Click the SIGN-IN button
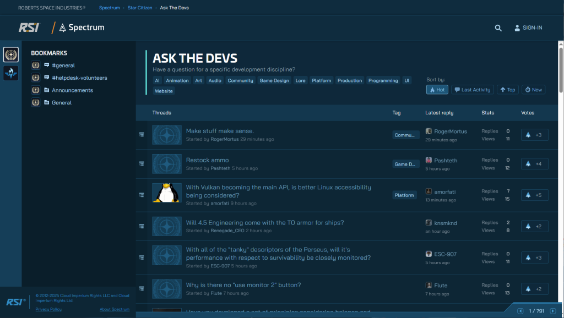 pyautogui.click(x=528, y=28)
